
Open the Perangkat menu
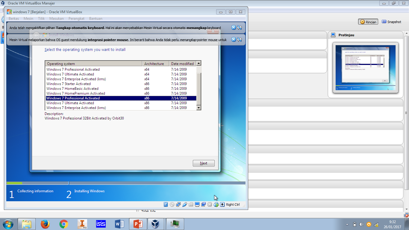(76, 19)
